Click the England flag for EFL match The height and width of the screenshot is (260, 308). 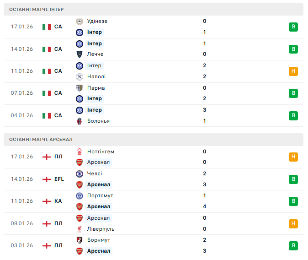[x=47, y=179]
